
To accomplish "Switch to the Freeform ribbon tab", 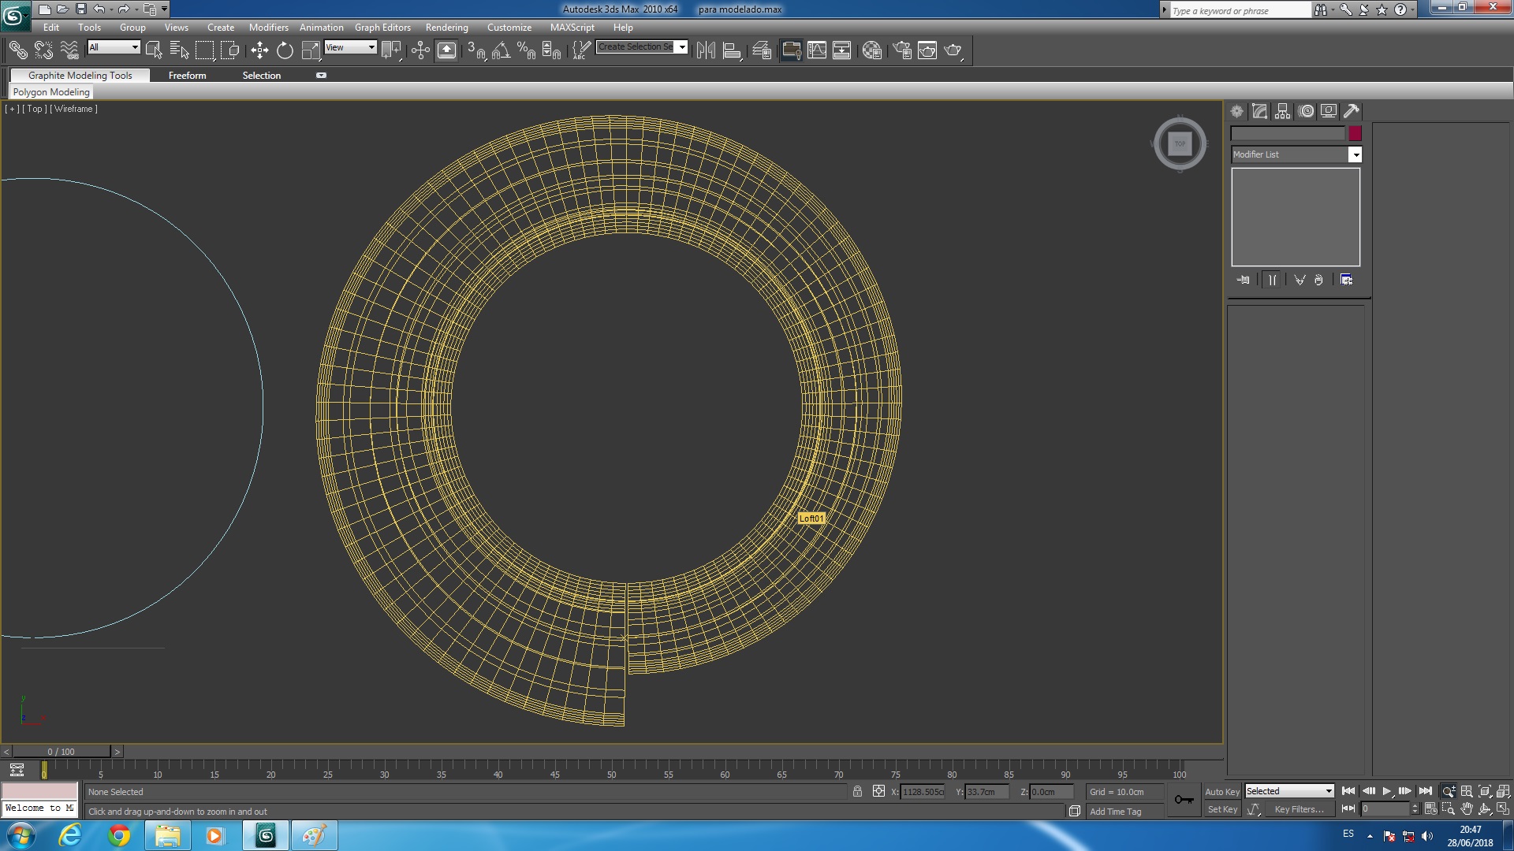I will coord(187,76).
